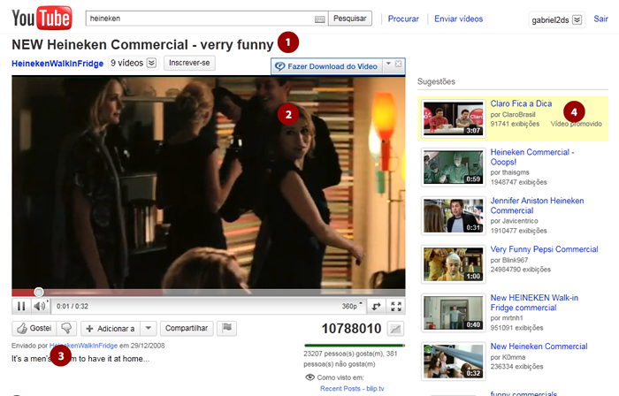This screenshot has height=396, width=619.
Task: Click the ClaroBrasil uploader name
Action: point(518,114)
